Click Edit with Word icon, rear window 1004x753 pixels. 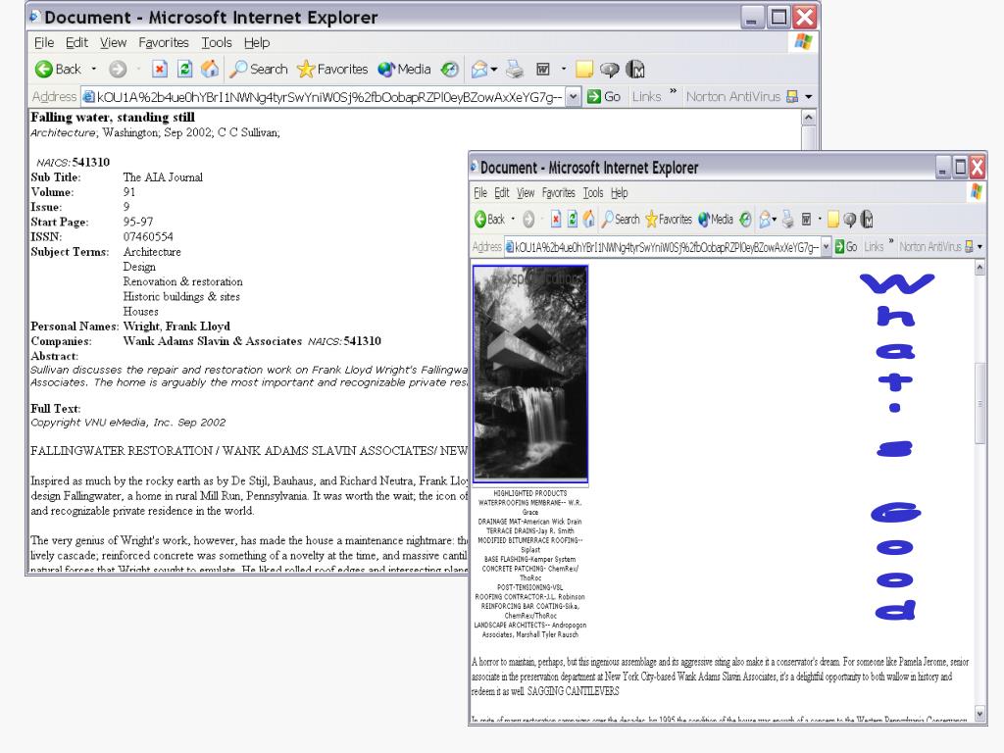[543, 70]
